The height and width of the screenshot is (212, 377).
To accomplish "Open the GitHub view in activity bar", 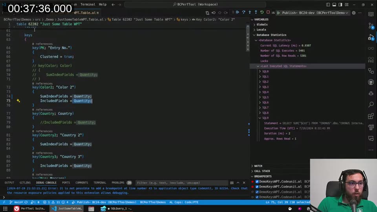I will [371, 82].
